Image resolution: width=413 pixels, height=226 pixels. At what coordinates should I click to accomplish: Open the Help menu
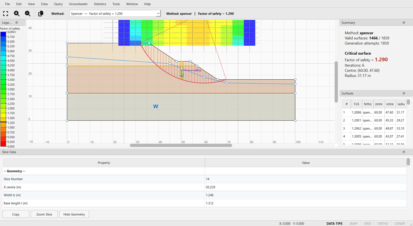(x=147, y=4)
